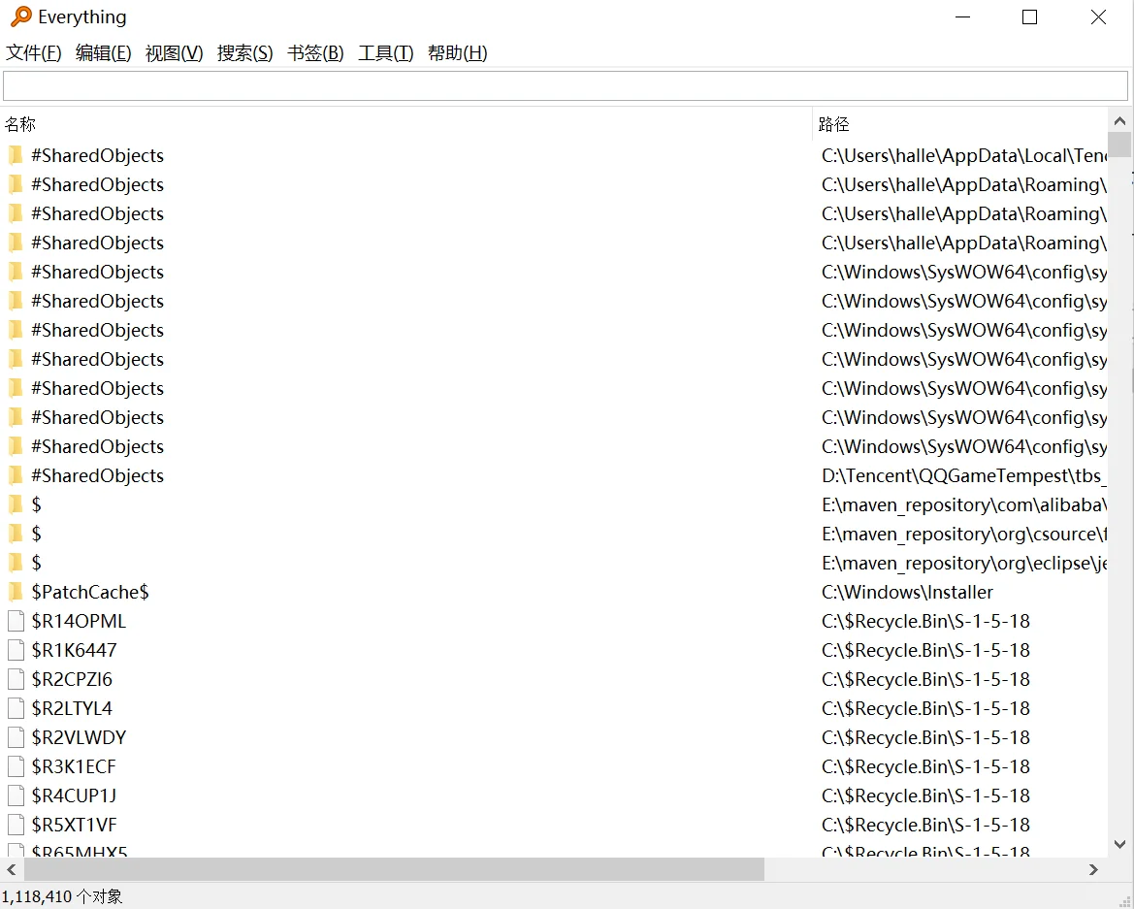Click the vertical scrollbar down arrow
This screenshot has width=1134, height=909.
pos(1119,844)
